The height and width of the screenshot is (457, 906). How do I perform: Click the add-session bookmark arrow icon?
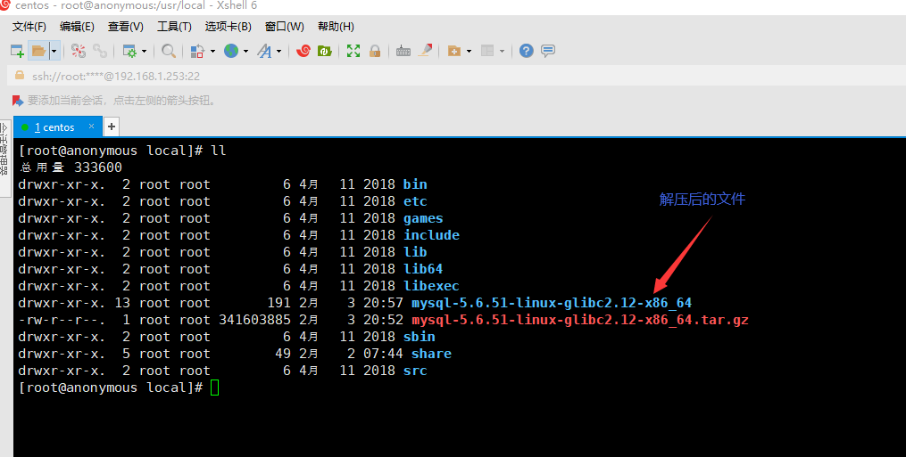pyautogui.click(x=18, y=101)
